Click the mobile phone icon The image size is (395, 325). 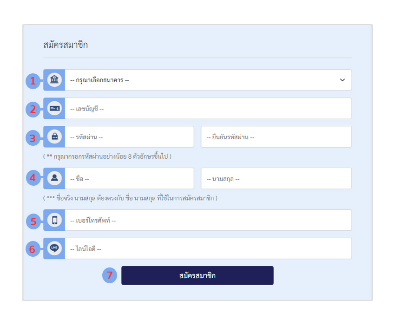(54, 220)
